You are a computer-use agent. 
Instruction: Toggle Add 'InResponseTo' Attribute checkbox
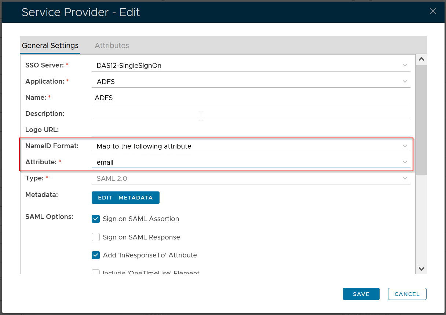[x=96, y=255]
